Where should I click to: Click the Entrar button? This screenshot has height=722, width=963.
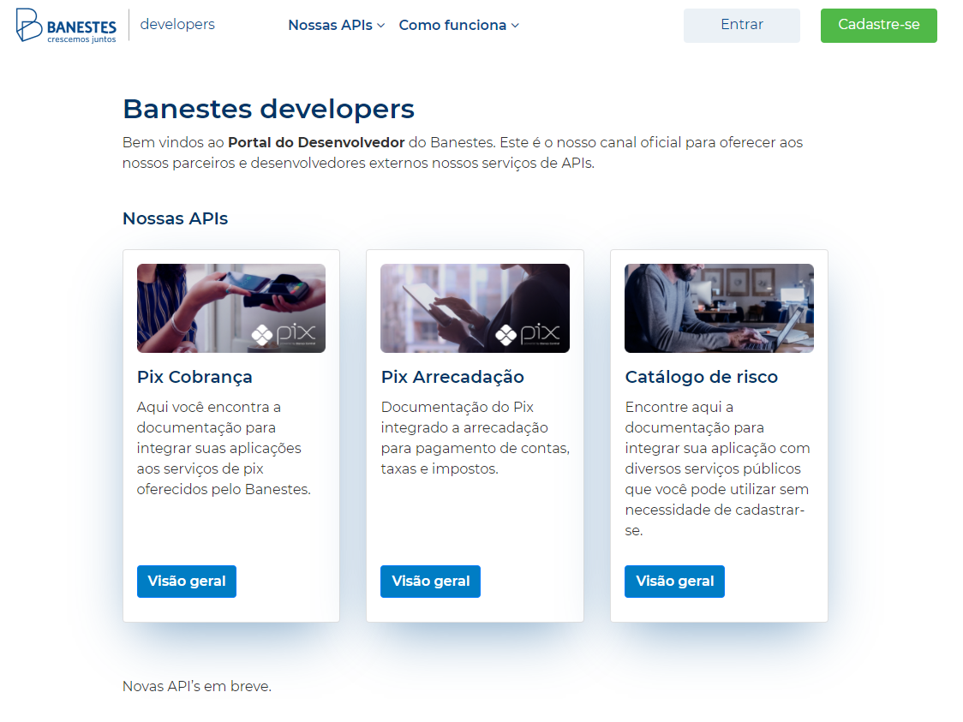click(741, 26)
